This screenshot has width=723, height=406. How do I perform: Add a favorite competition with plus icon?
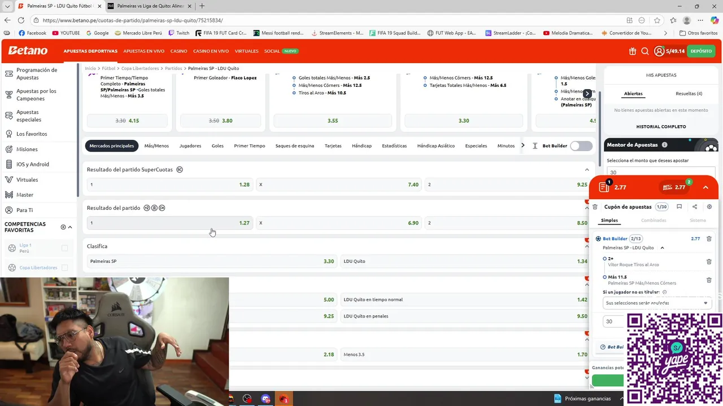(63, 227)
